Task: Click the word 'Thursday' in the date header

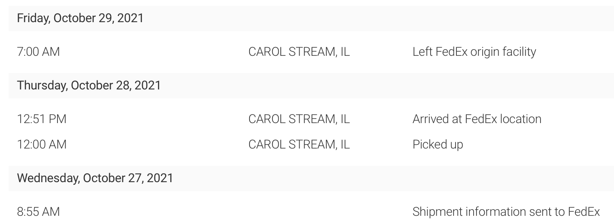Action: click(x=41, y=86)
